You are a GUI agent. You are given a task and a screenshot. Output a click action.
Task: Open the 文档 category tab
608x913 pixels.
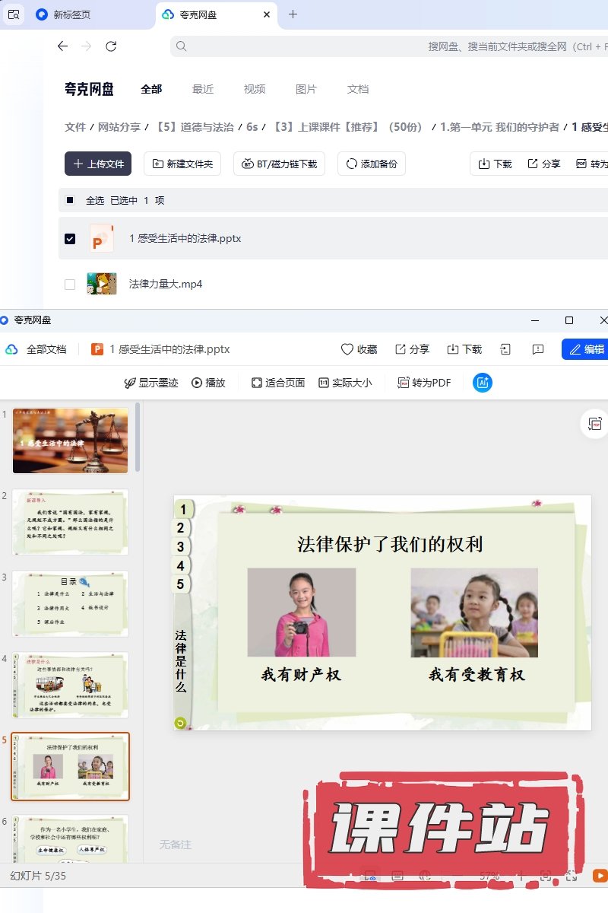click(358, 89)
